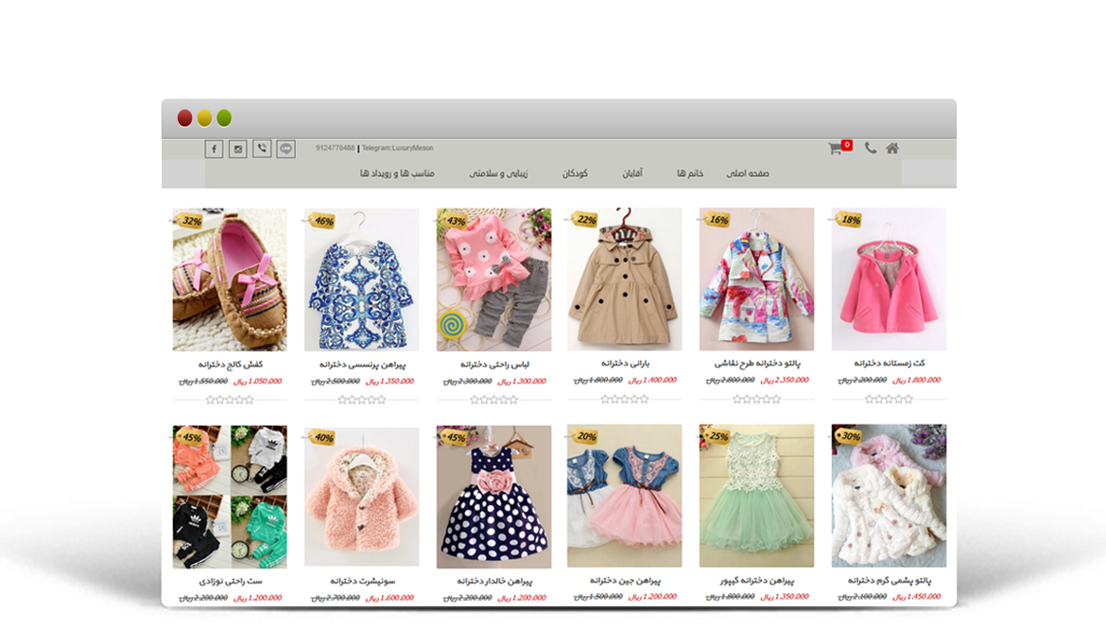
Task: Open the کت زمستانه دخترانه product title
Action: [x=889, y=363]
